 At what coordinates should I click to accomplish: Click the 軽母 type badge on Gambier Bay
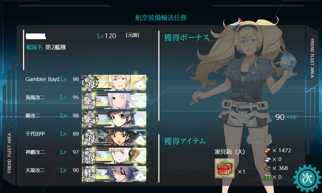(x=90, y=83)
